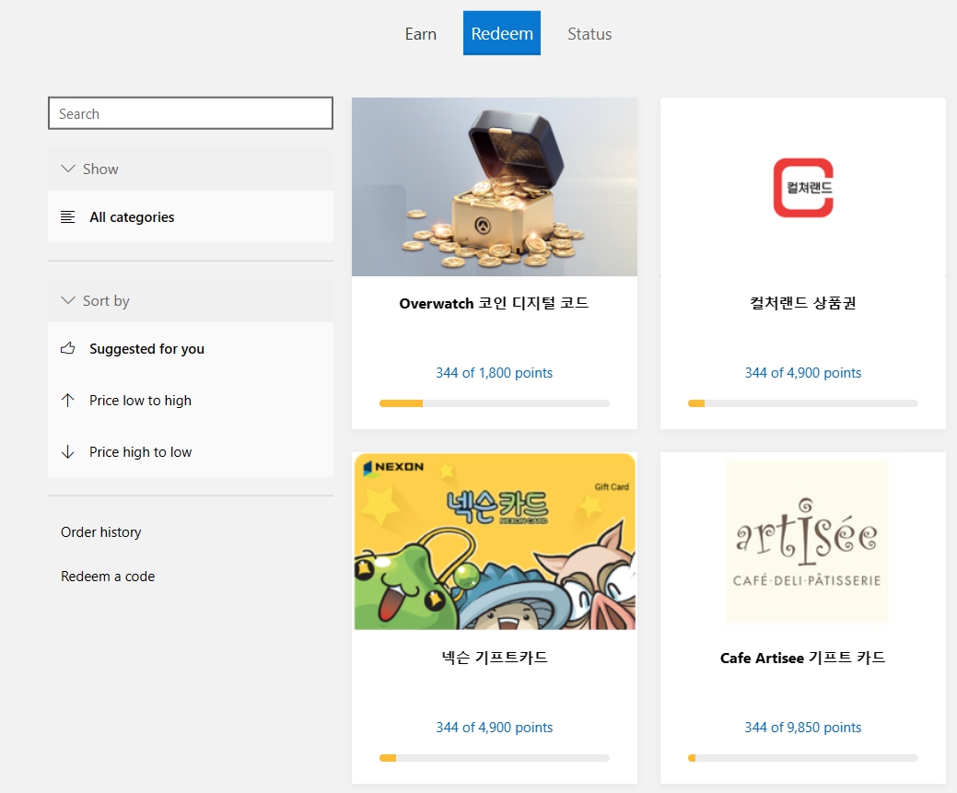Sort by Price low to high
The width and height of the screenshot is (957, 793).
coord(140,401)
